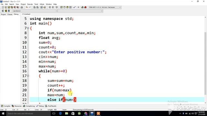Click the Insert icon in second toolbar row
Viewport: 207px width, 116px height.
point(3,11)
